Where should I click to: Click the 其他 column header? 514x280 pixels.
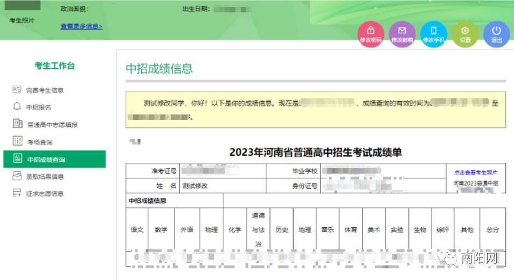click(467, 229)
